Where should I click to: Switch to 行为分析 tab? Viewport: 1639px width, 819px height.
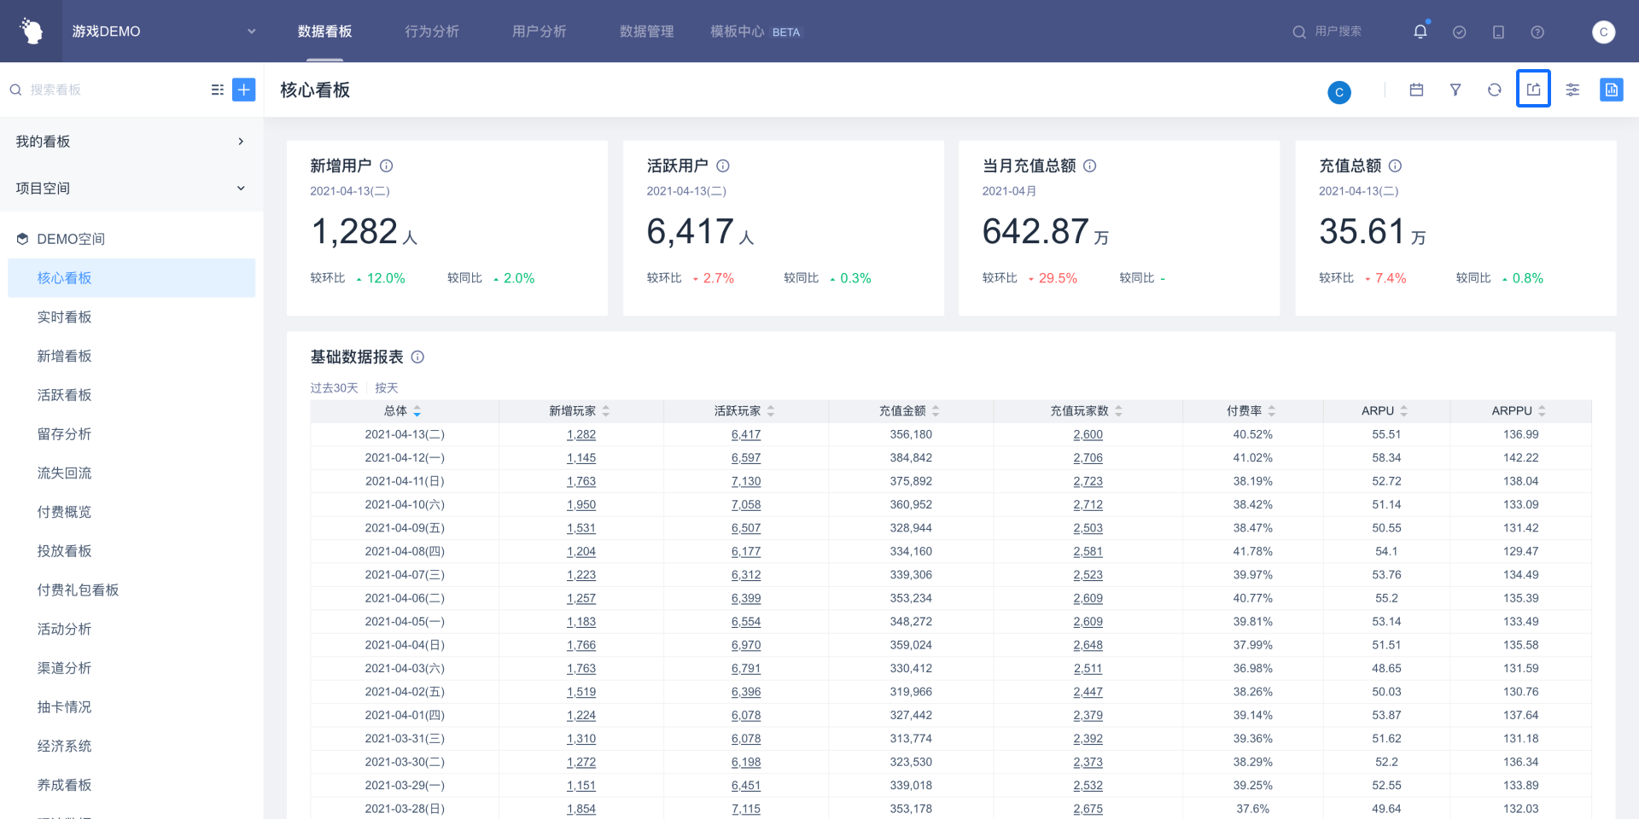(x=432, y=32)
